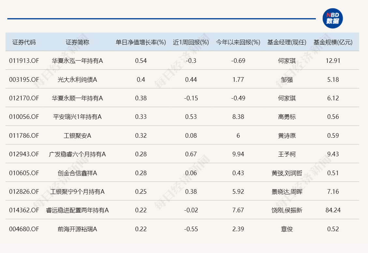Click manager name 邹强
Viewport: 368px width, 253px height.
[287, 79]
